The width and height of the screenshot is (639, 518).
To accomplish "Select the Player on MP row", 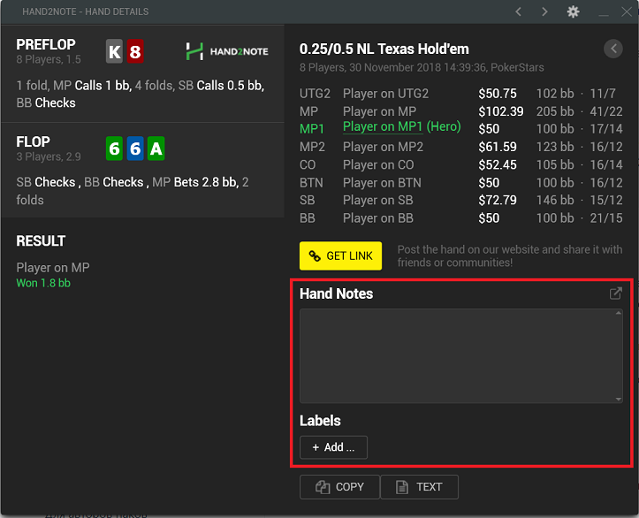I will (x=461, y=111).
